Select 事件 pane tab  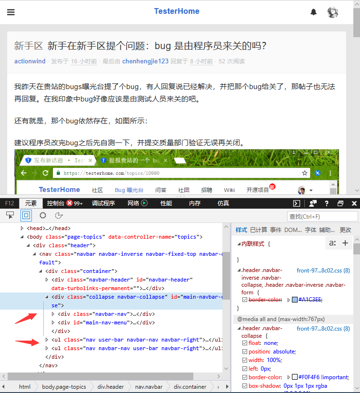[276, 230]
